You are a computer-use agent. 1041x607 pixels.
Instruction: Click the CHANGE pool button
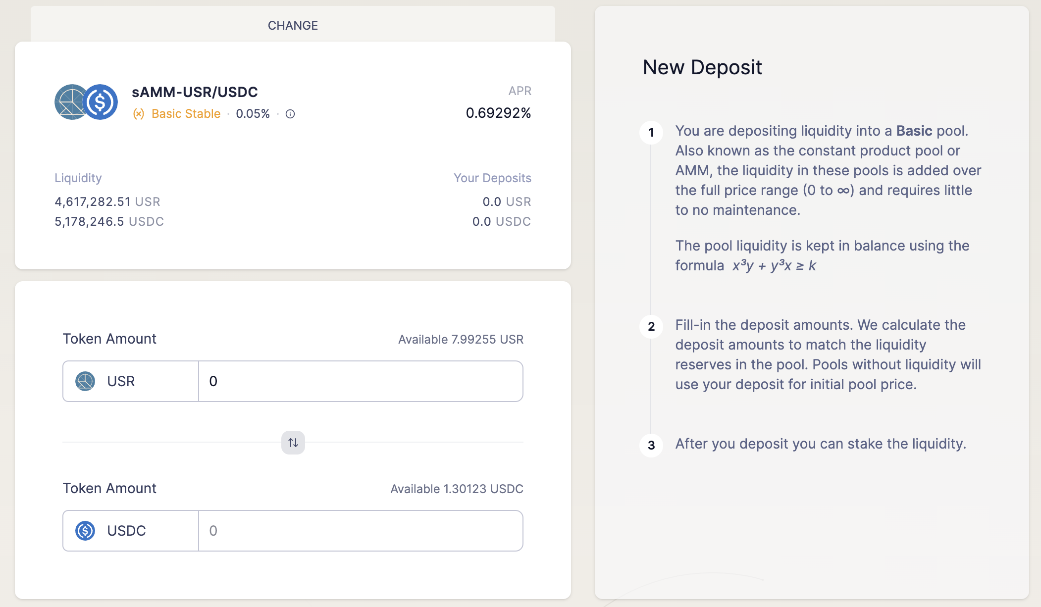pyautogui.click(x=293, y=25)
